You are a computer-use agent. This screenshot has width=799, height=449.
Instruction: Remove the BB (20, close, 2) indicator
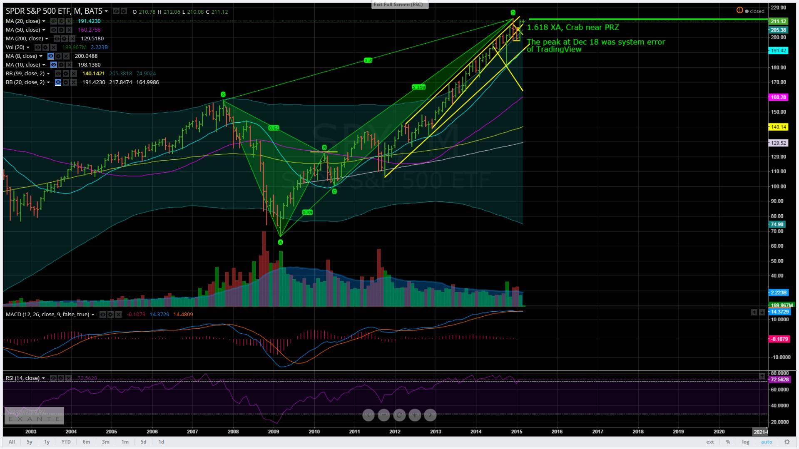(74, 82)
